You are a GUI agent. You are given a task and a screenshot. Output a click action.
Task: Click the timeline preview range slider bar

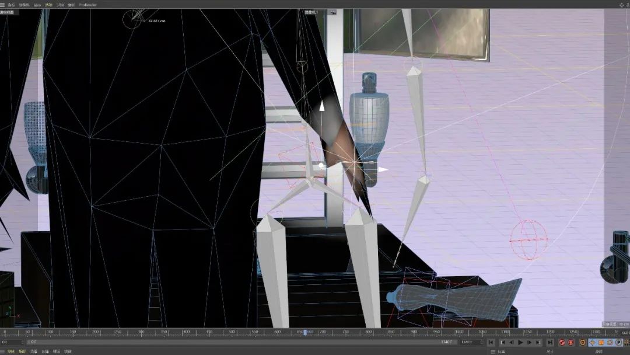pyautogui.click(x=233, y=342)
